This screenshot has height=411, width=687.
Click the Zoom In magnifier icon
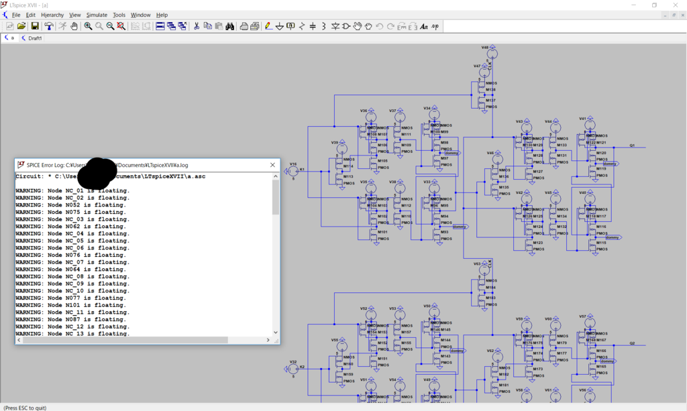click(88, 26)
